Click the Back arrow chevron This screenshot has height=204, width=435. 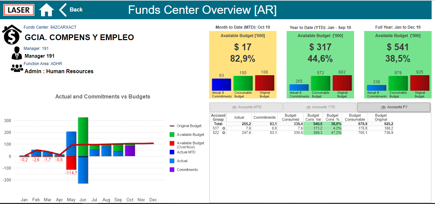[63, 10]
